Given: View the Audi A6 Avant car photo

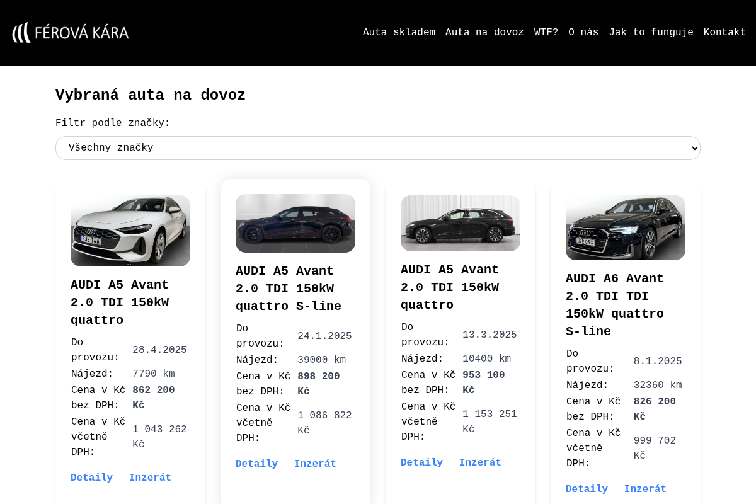Looking at the screenshot, I should [626, 227].
